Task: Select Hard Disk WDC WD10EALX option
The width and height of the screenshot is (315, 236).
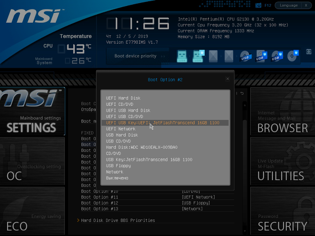Action: coord(165,147)
